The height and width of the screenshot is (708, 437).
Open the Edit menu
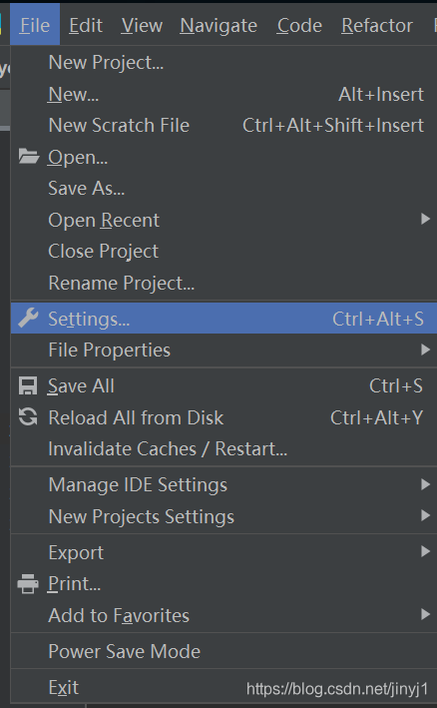86,25
